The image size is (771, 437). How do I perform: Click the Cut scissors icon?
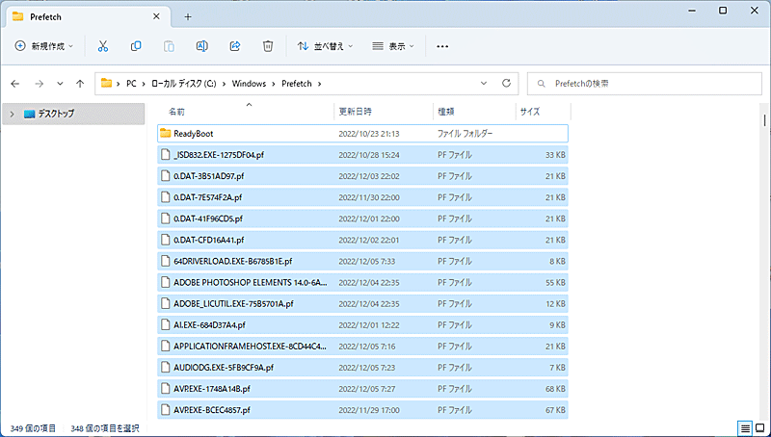tap(103, 46)
